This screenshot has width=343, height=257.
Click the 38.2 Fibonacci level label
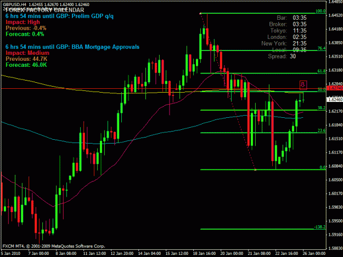coord(322,108)
